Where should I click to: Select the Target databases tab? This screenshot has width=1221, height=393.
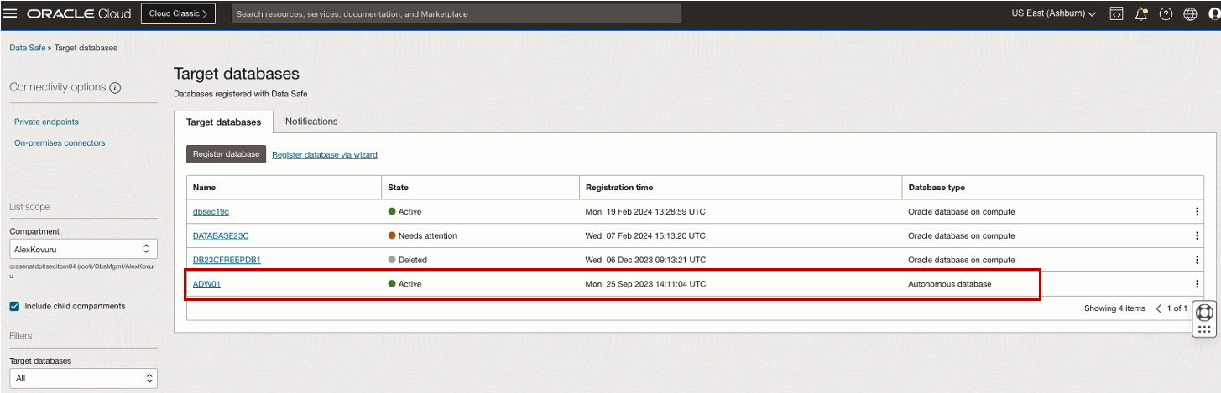coord(223,122)
